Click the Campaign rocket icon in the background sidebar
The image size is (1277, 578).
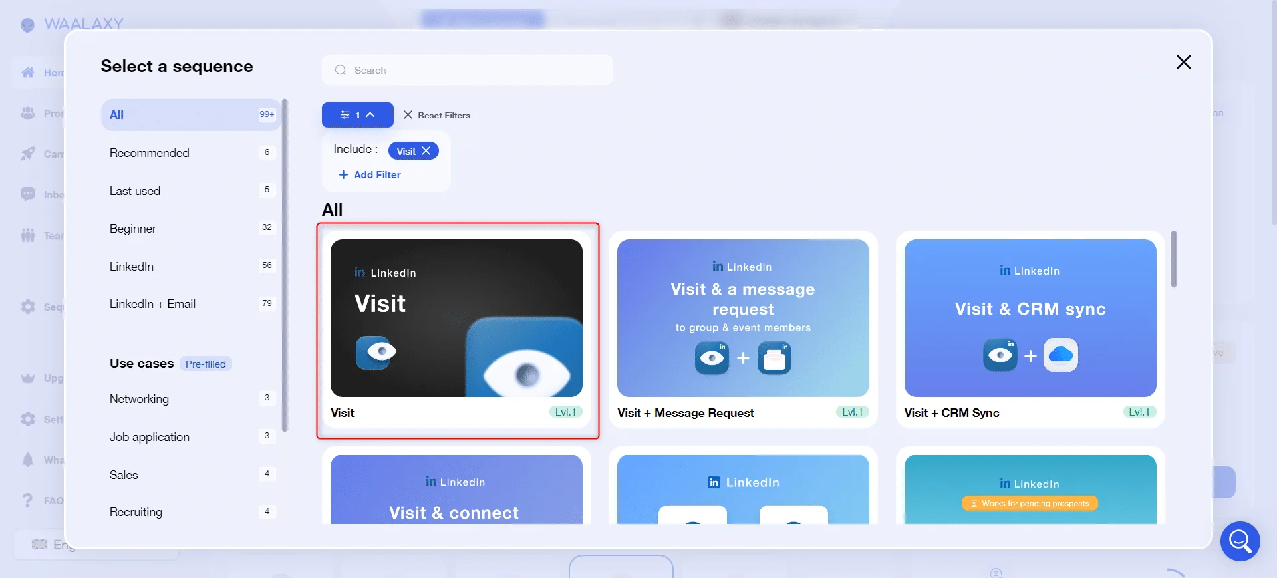point(28,154)
